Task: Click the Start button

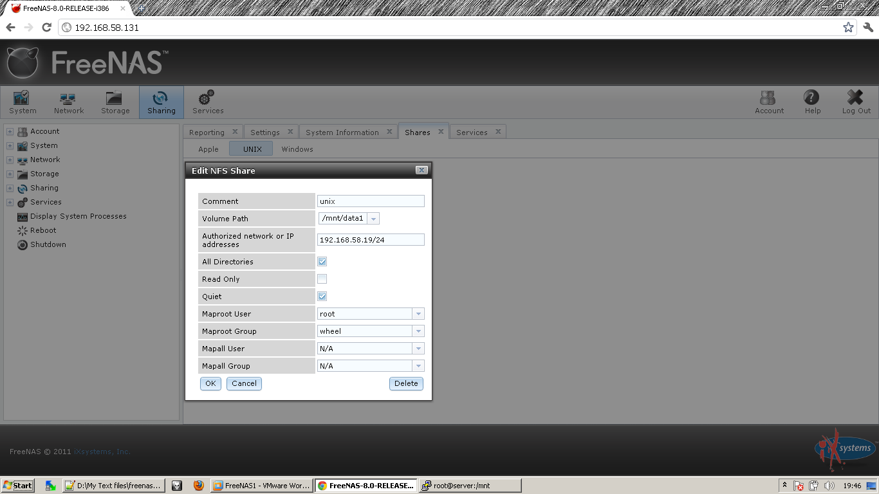Action: point(18,486)
